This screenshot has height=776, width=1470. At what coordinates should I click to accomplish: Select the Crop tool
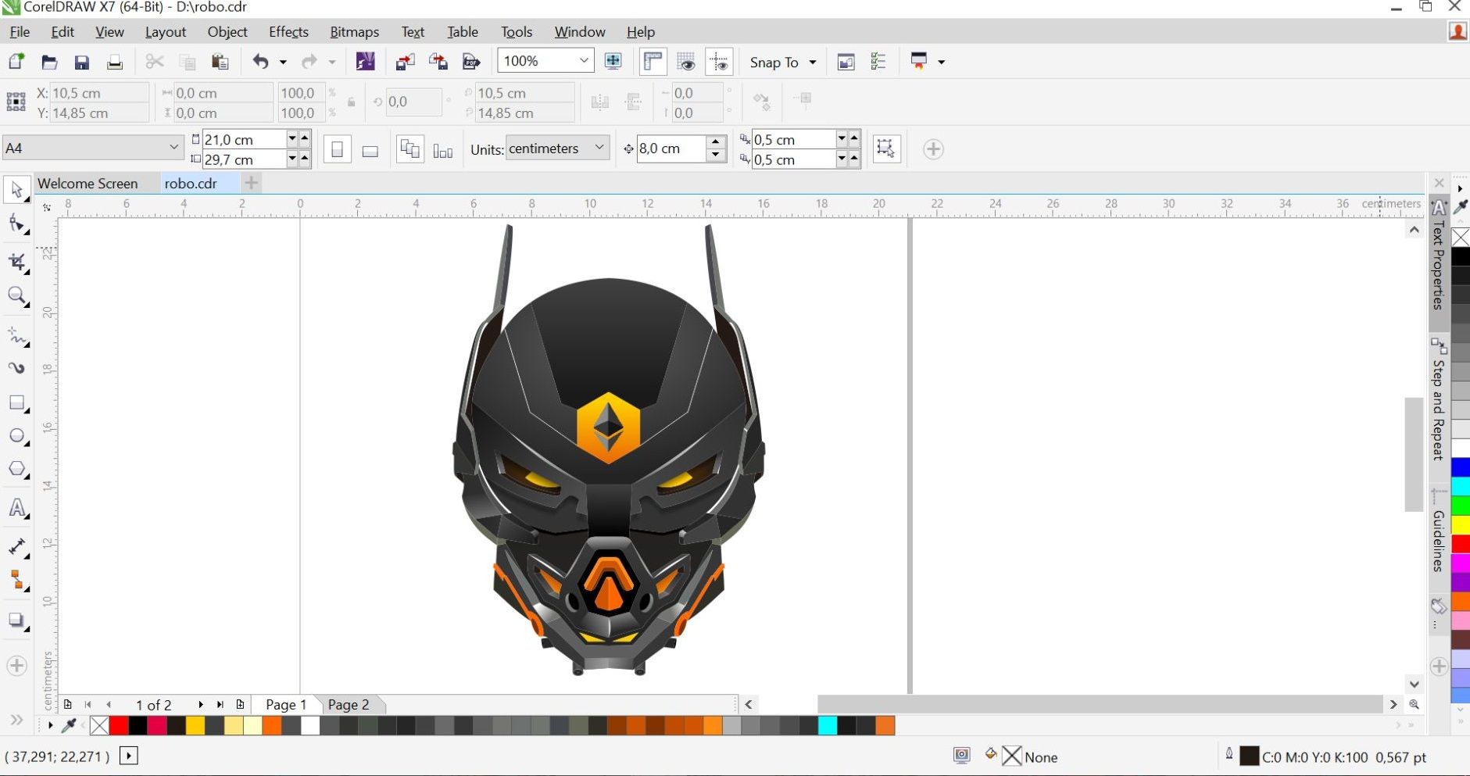click(17, 262)
